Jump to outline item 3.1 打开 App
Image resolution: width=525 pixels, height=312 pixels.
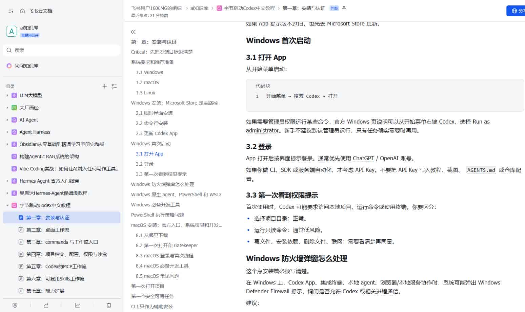149,154
